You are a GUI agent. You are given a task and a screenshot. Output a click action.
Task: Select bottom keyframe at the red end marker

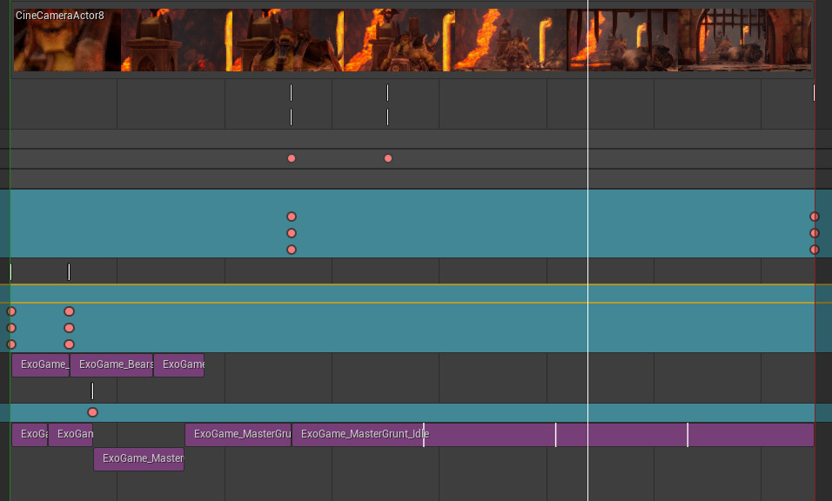tap(815, 250)
